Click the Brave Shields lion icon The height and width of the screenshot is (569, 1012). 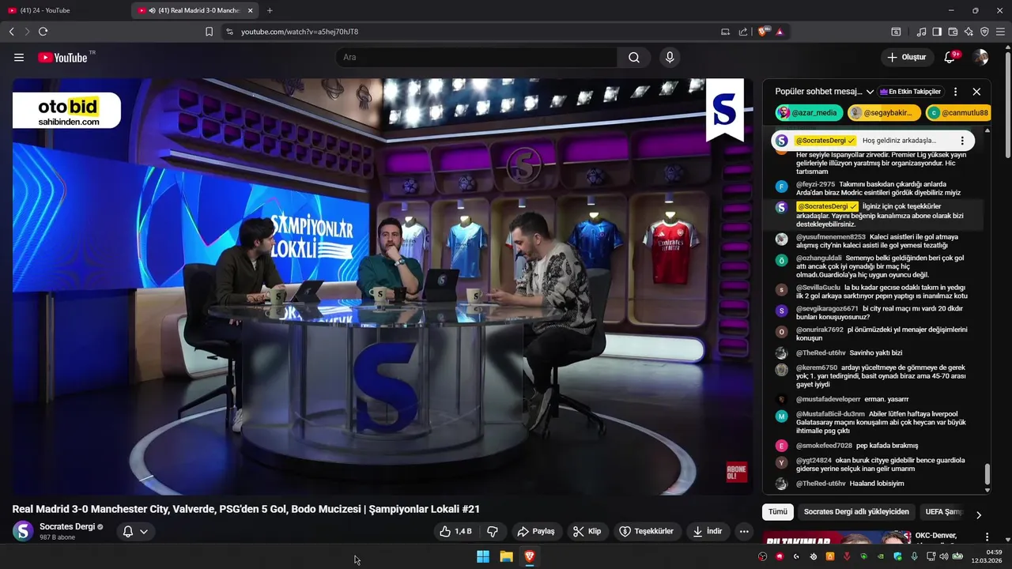point(762,32)
